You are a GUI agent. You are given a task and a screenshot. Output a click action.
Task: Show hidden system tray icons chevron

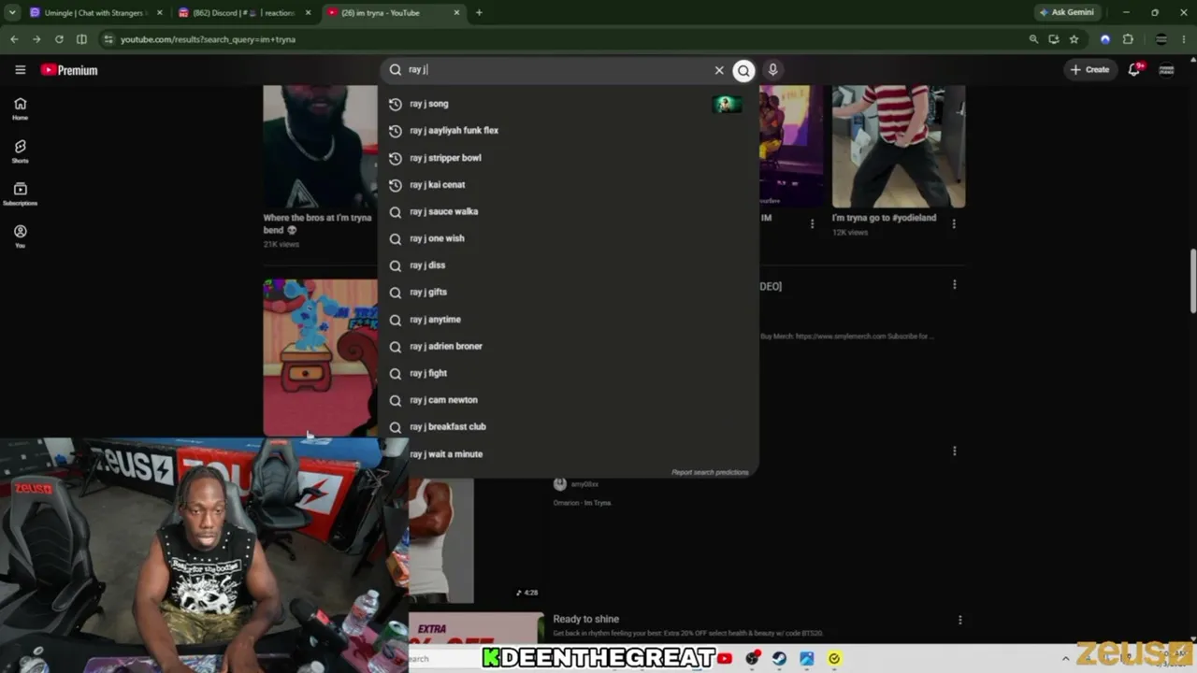(1065, 659)
